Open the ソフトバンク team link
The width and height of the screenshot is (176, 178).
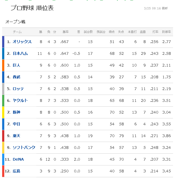[24, 148]
